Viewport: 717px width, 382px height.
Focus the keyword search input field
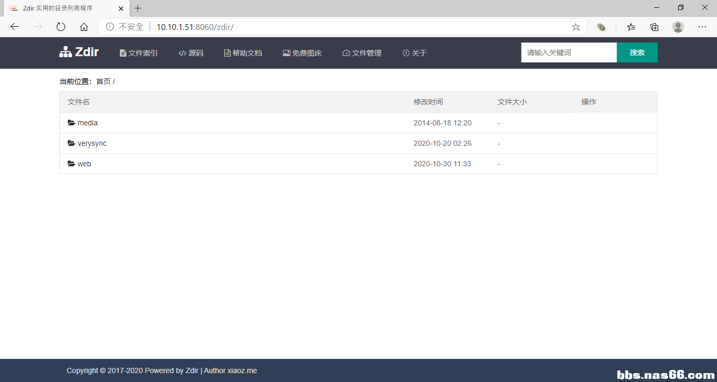click(568, 52)
